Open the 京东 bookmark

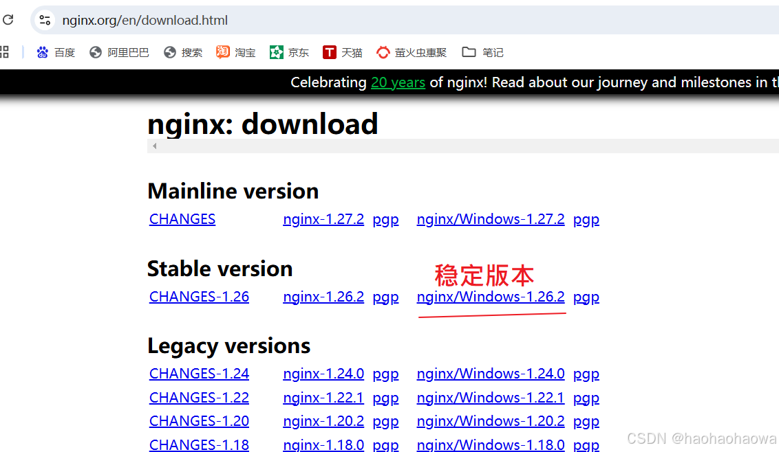pos(289,52)
